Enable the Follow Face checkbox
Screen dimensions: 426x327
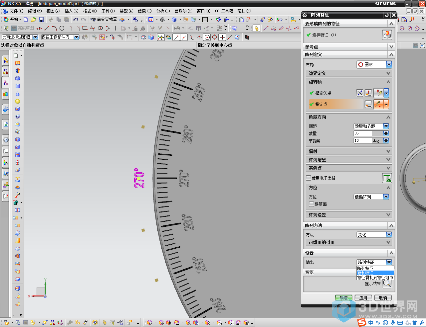tap(312, 204)
